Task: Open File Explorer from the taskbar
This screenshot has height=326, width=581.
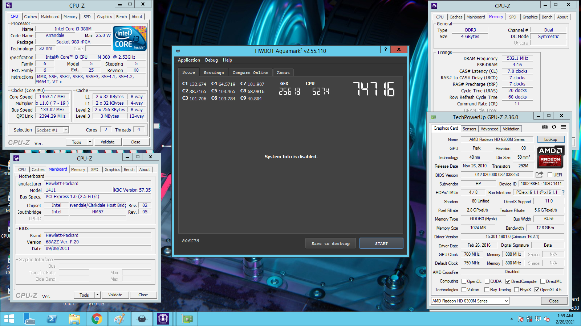Action: coord(74,319)
